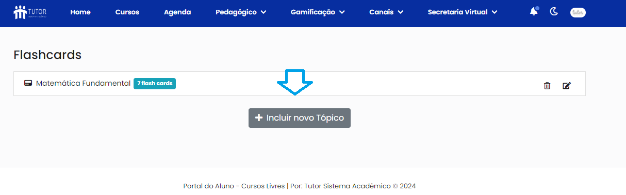Click the Tutor logo in the navbar

pyautogui.click(x=30, y=12)
